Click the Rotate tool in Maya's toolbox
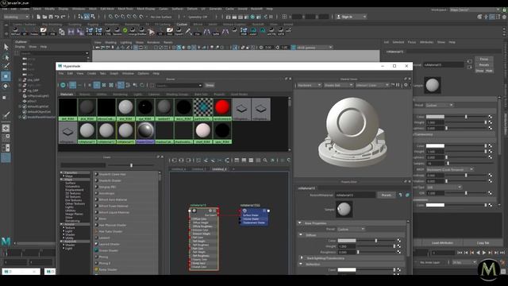Screen dimensions: 508x286 point(6,87)
